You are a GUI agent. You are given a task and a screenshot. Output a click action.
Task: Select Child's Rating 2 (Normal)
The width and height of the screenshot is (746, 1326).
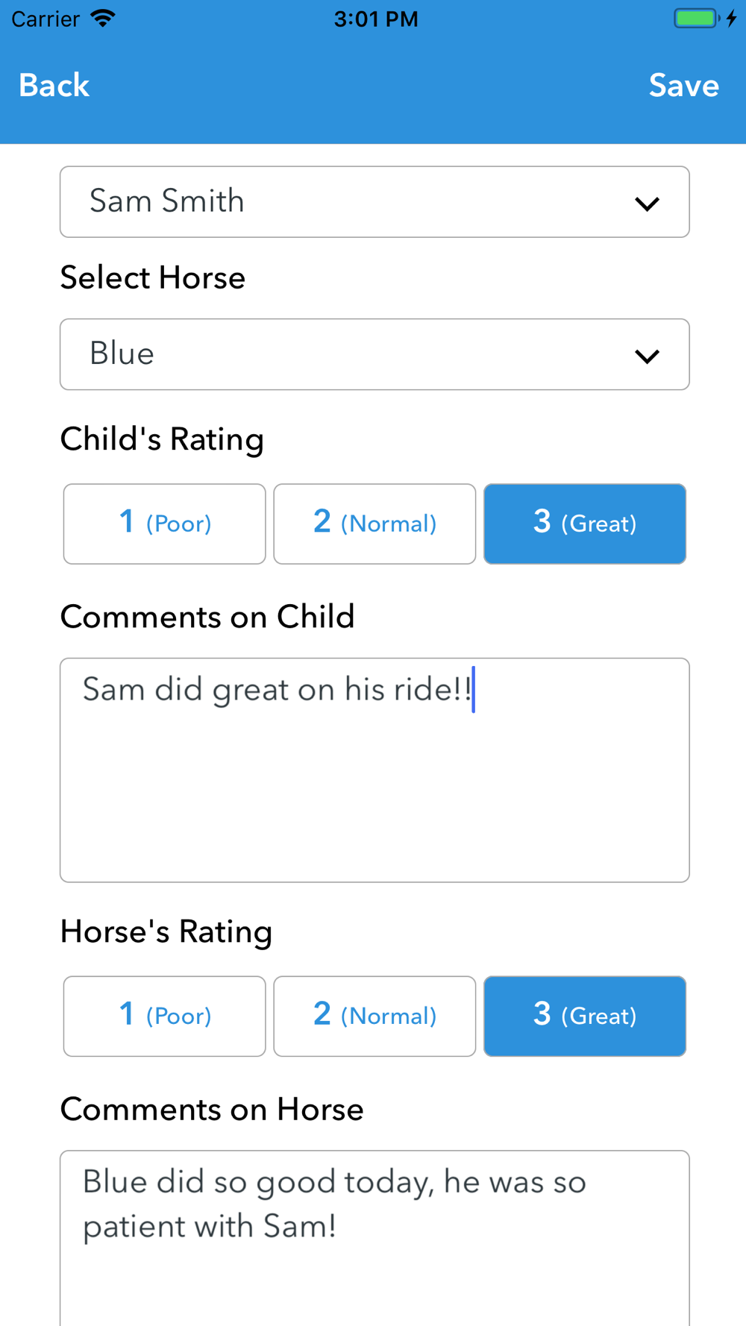(x=374, y=524)
